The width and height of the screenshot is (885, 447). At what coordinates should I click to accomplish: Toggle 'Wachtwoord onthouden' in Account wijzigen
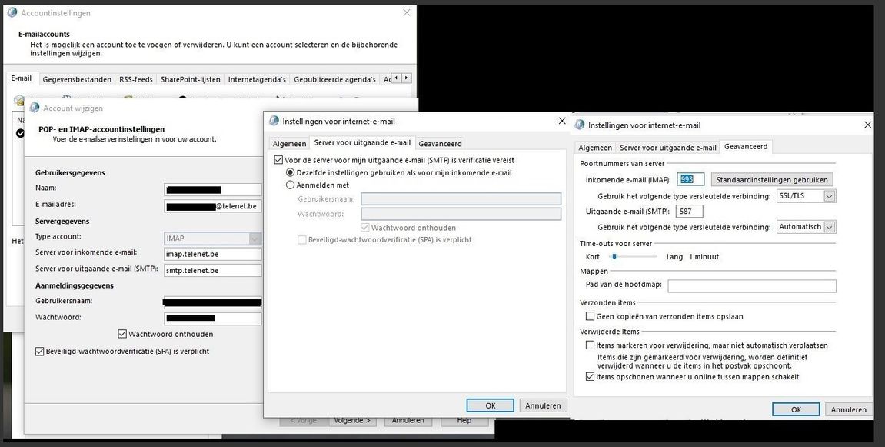coord(122,334)
